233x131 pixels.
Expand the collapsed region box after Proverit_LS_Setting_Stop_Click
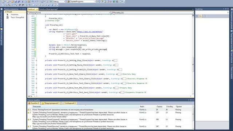pos(116,60)
